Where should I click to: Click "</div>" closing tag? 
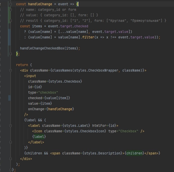point(26,159)
